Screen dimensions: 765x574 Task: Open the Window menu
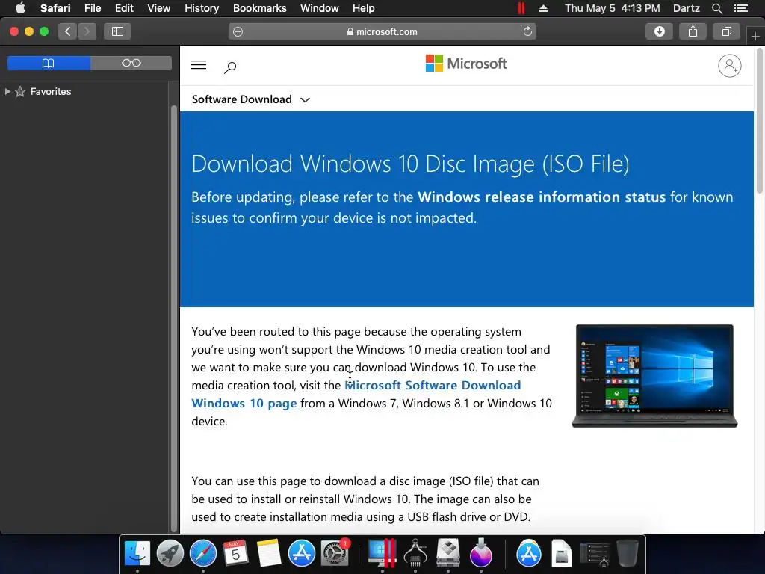pos(319,8)
